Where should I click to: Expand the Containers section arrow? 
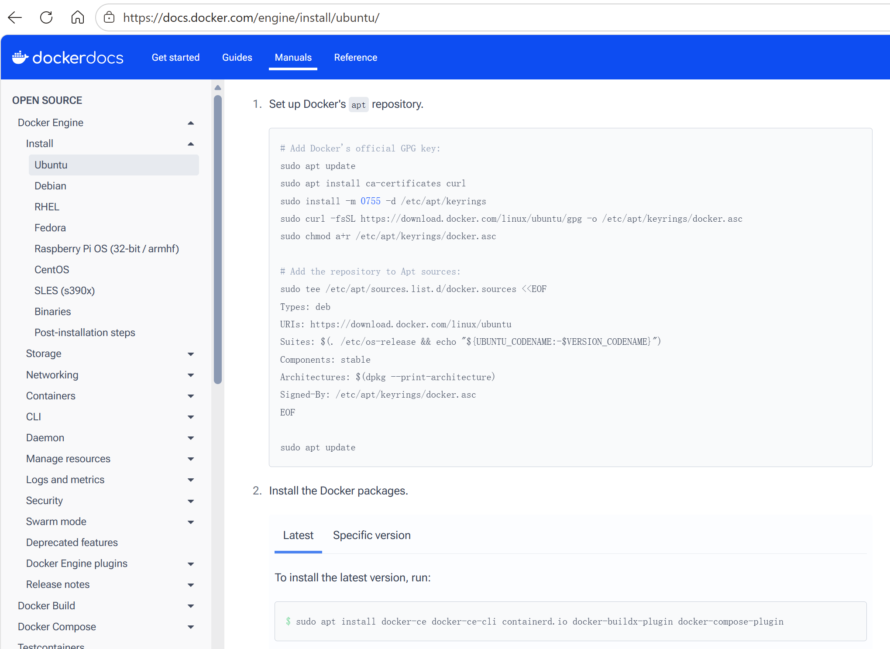pyautogui.click(x=191, y=396)
